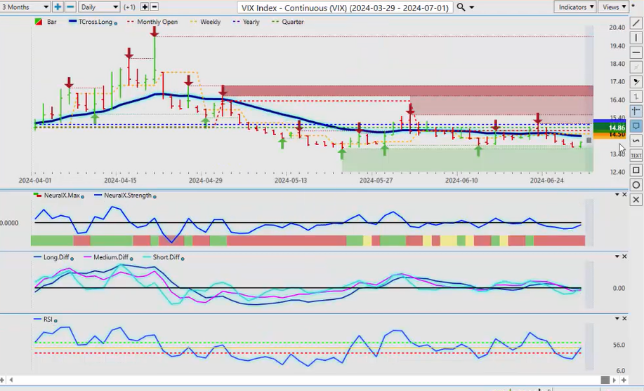This screenshot has height=391, width=644.
Task: Click the Bar legend color icon
Action: (38, 22)
